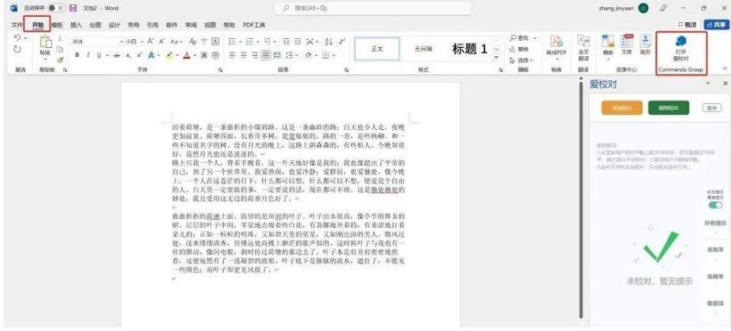Apply superscript formatting
This screenshot has height=331, width=731.
point(139,55)
